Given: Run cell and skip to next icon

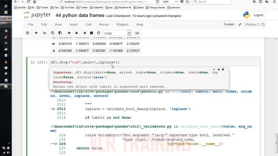Looking at the screenshot, I should [85, 33].
